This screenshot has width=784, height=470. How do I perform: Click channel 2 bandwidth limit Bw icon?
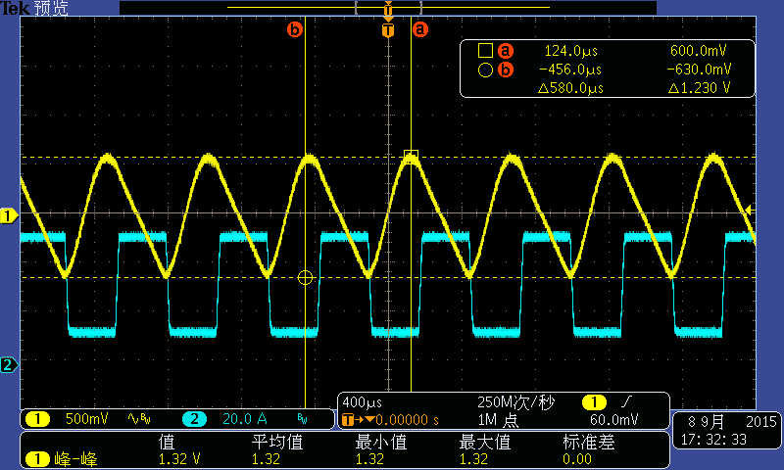click(x=303, y=418)
